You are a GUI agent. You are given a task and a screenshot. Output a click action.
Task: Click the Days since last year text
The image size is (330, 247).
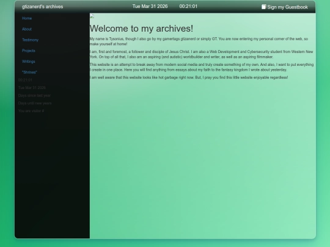(x=34, y=96)
